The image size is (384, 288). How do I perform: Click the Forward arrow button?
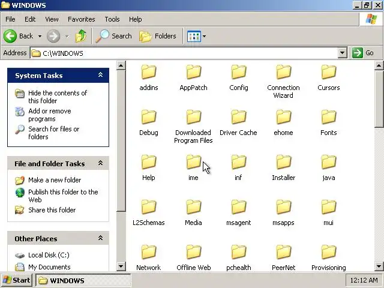coord(53,36)
